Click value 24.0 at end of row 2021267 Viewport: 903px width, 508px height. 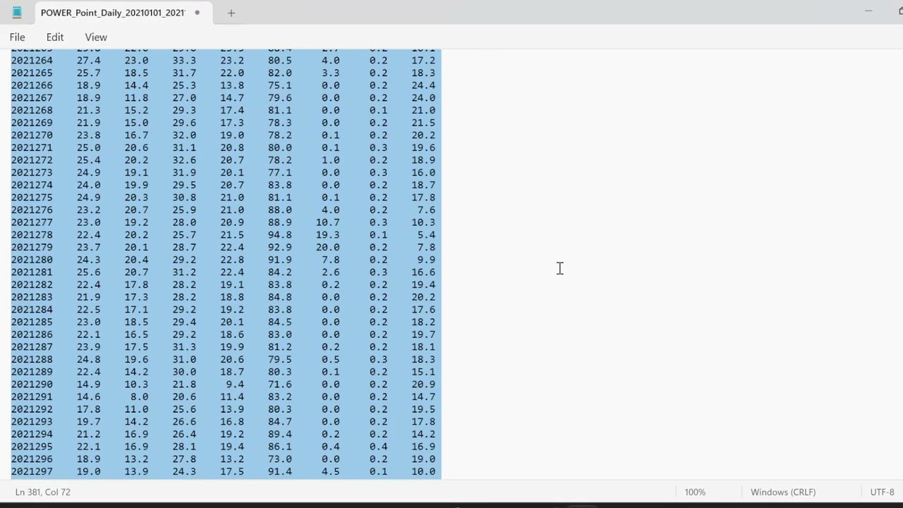(423, 98)
